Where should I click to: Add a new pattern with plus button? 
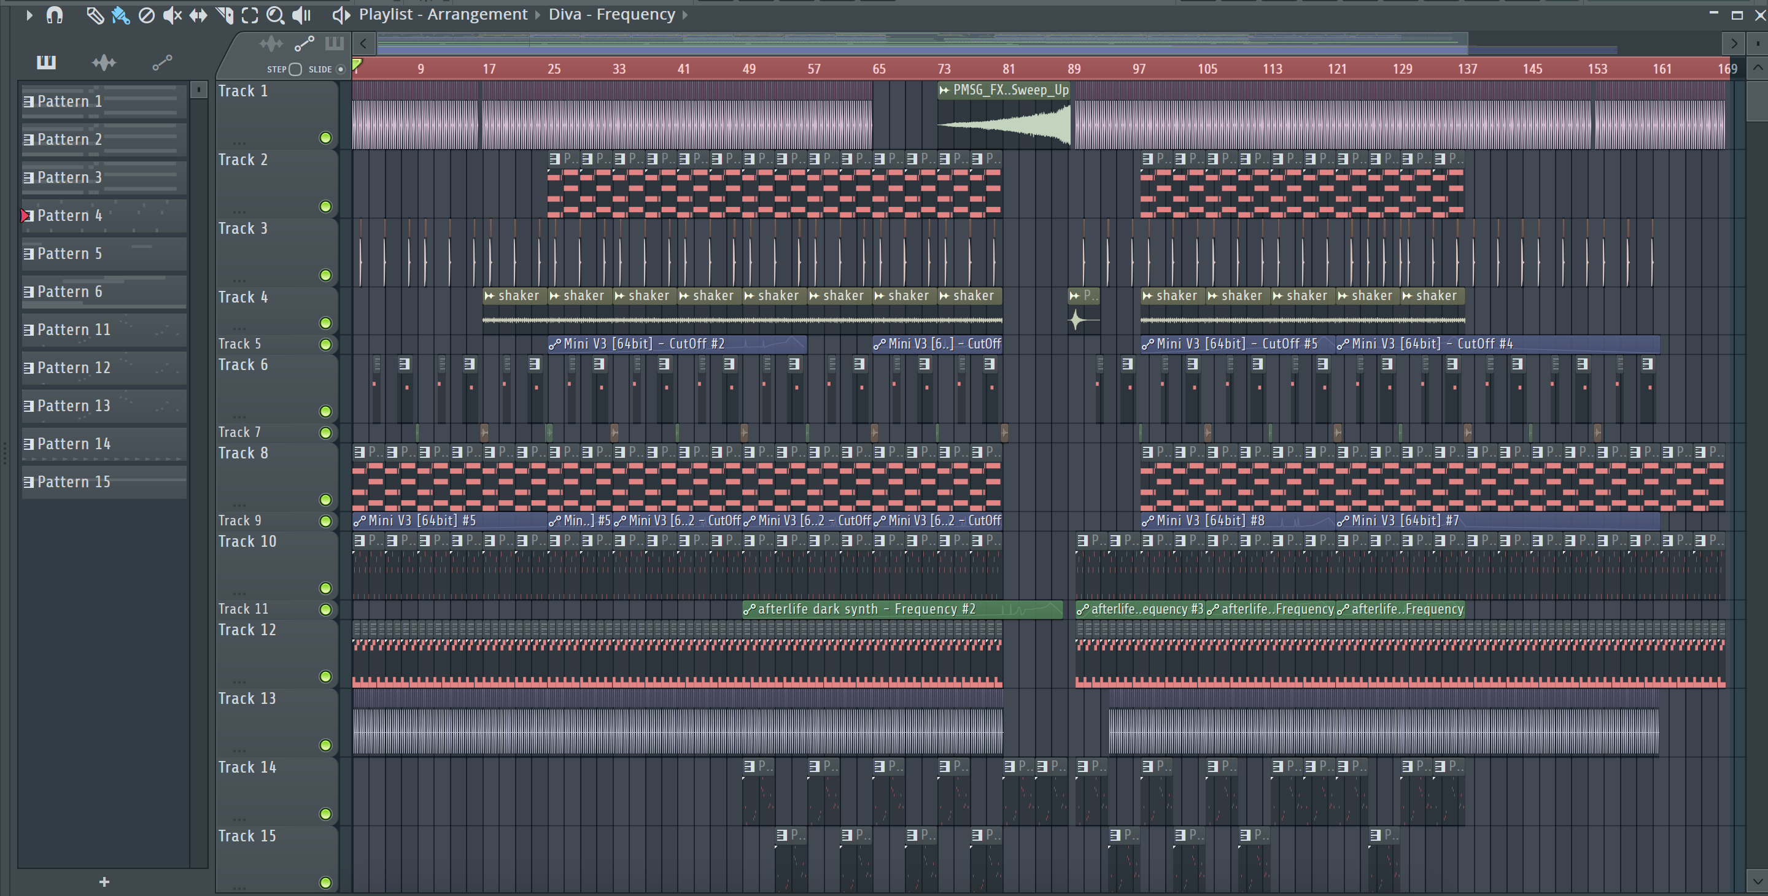(x=104, y=882)
